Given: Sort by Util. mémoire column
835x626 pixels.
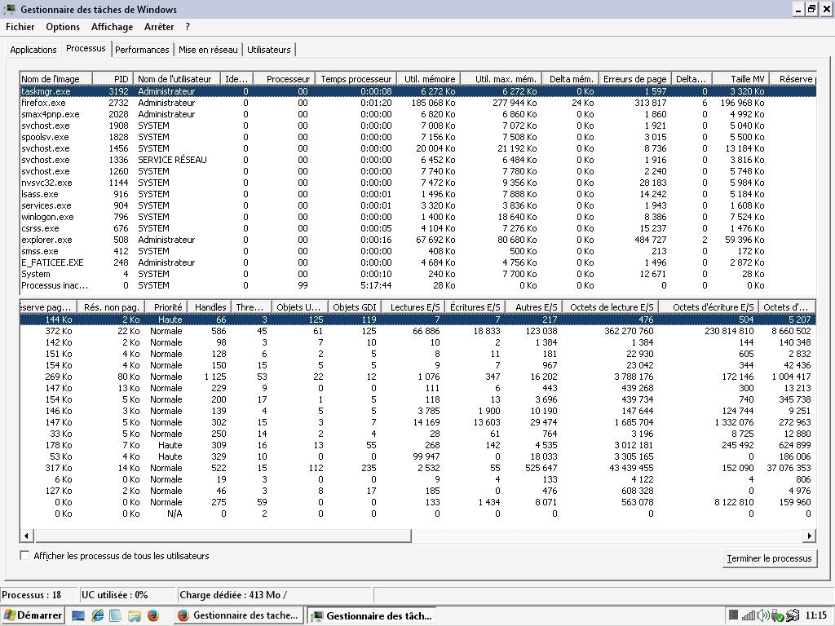Looking at the screenshot, I should coord(428,79).
